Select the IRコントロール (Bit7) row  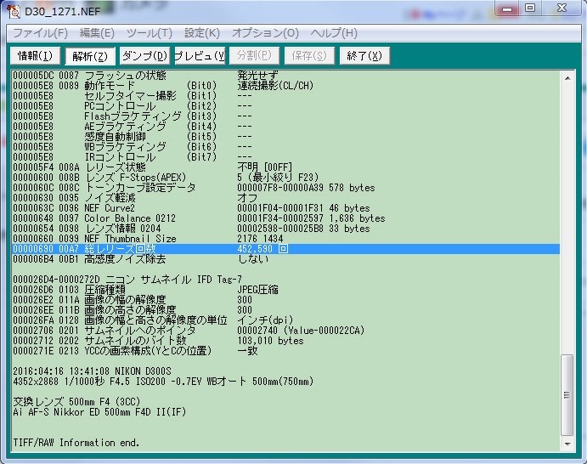point(286,157)
